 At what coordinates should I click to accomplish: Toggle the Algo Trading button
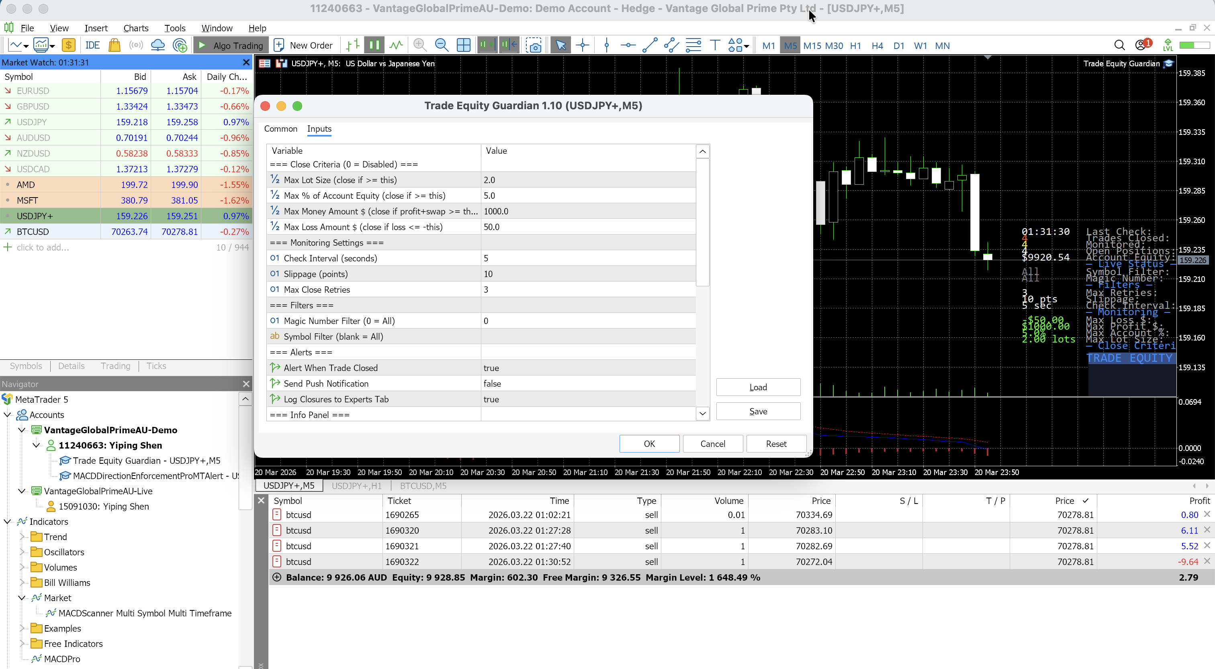[x=231, y=45]
